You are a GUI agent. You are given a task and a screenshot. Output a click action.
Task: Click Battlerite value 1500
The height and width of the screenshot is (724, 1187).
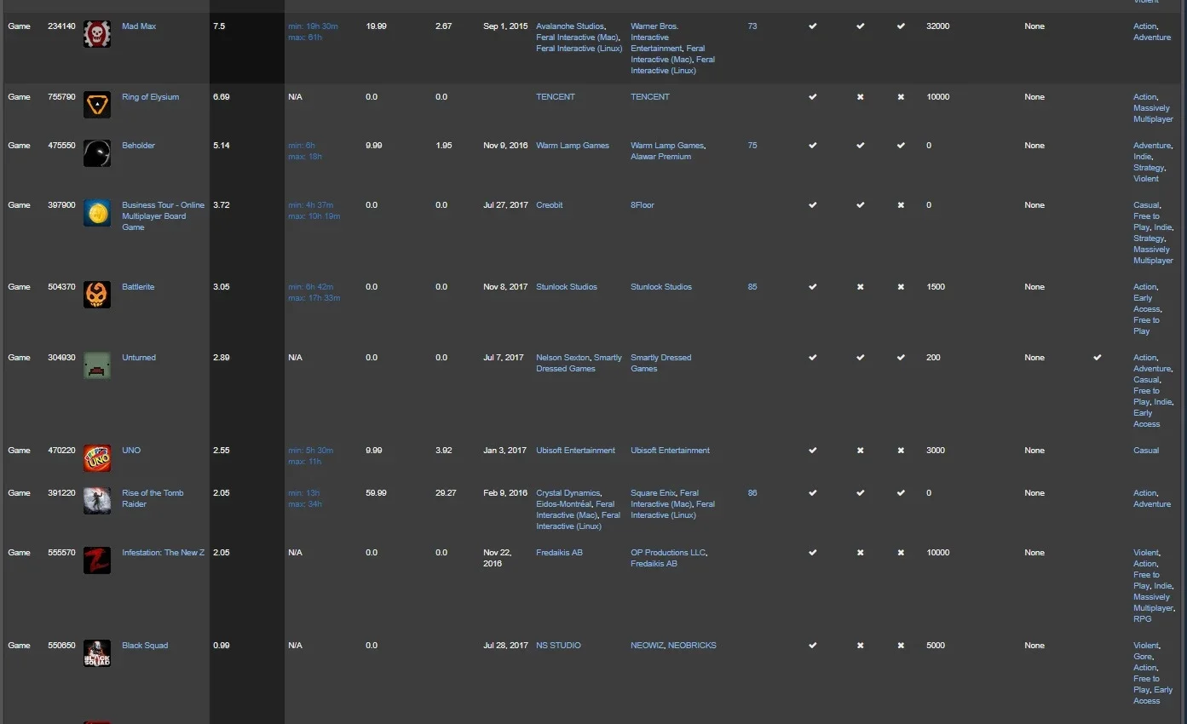(x=936, y=287)
